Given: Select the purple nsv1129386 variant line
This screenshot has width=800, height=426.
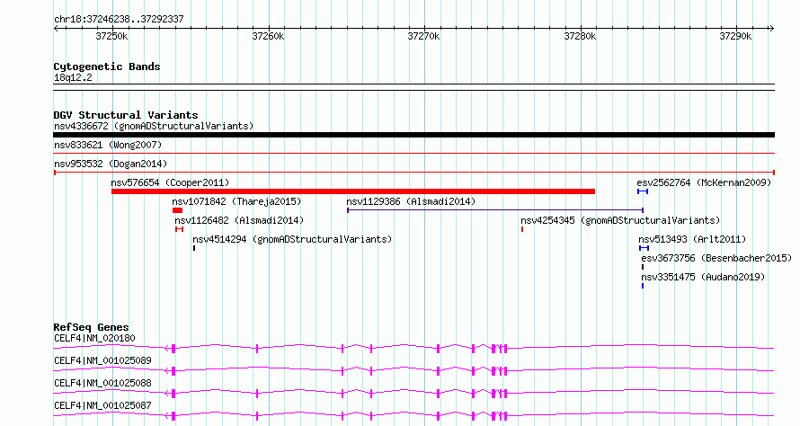Looking at the screenshot, I should [x=495, y=210].
